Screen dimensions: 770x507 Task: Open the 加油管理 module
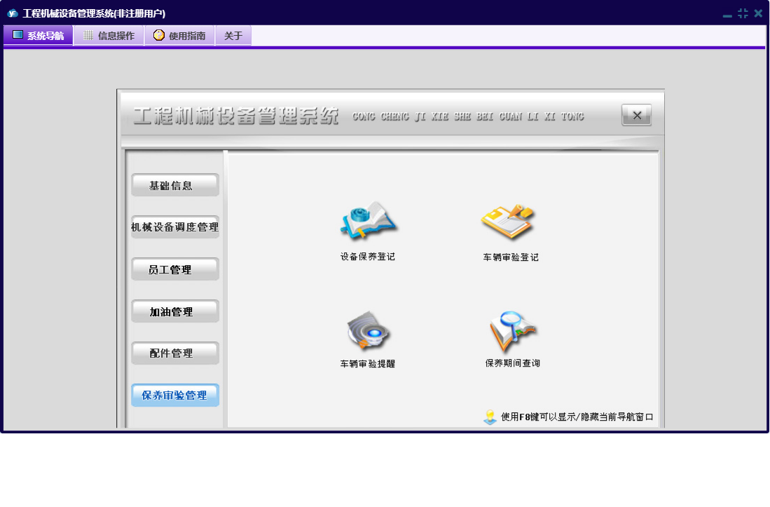tap(175, 311)
